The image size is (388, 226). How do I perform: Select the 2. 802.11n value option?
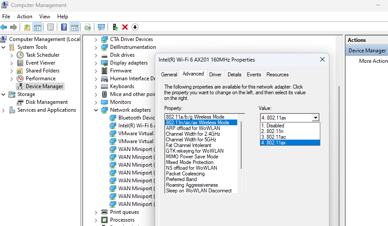click(290, 131)
